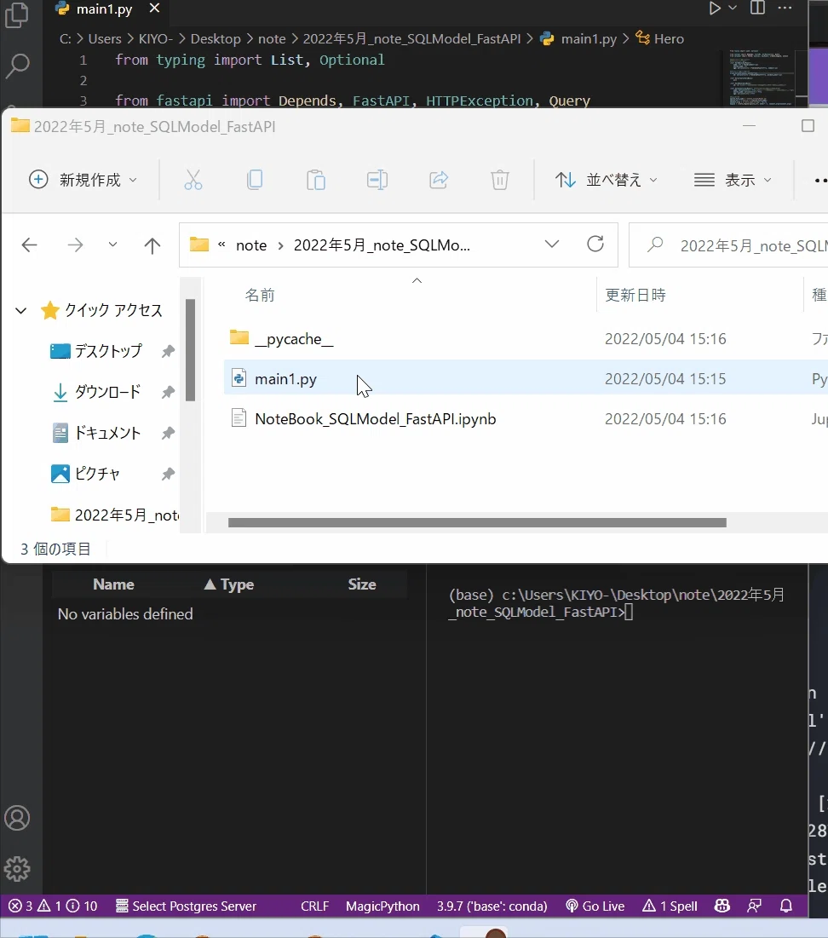
Task: Sort by 名前 column header
Action: tap(260, 295)
